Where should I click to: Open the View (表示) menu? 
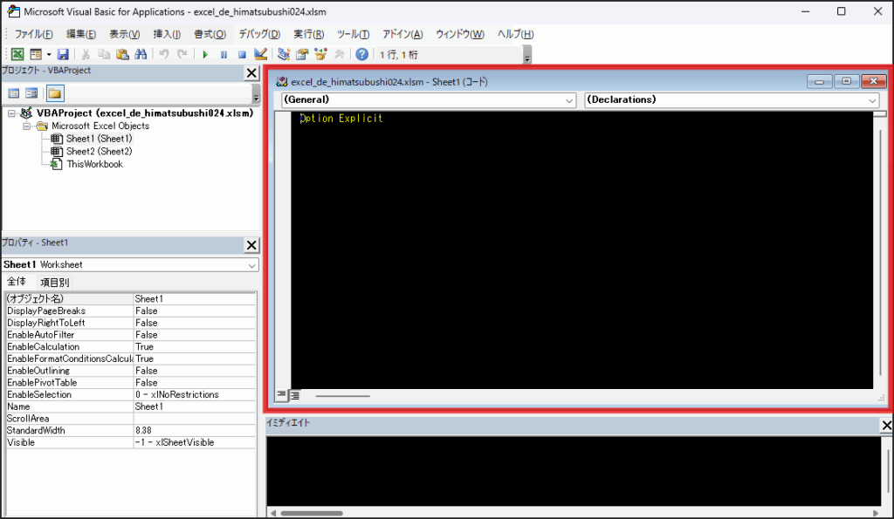click(124, 34)
